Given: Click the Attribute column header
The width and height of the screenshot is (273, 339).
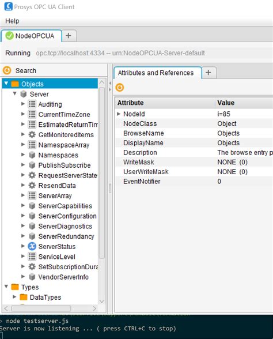Looking at the screenshot, I should (x=165, y=103).
